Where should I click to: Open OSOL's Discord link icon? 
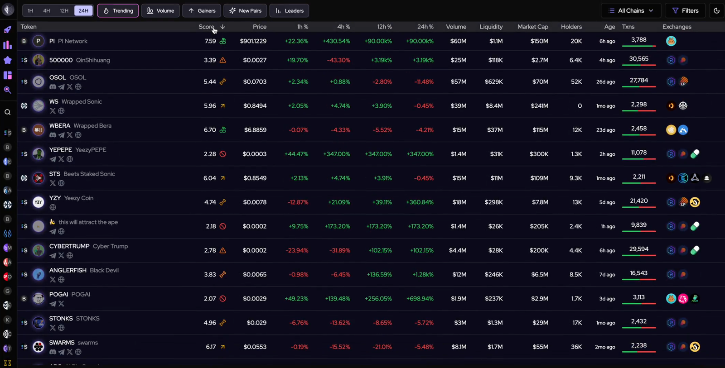pyautogui.click(x=53, y=87)
